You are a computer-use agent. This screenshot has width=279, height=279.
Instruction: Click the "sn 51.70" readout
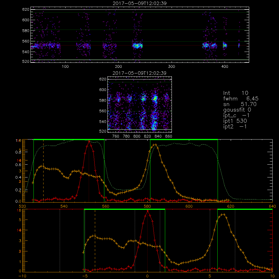(240, 104)
